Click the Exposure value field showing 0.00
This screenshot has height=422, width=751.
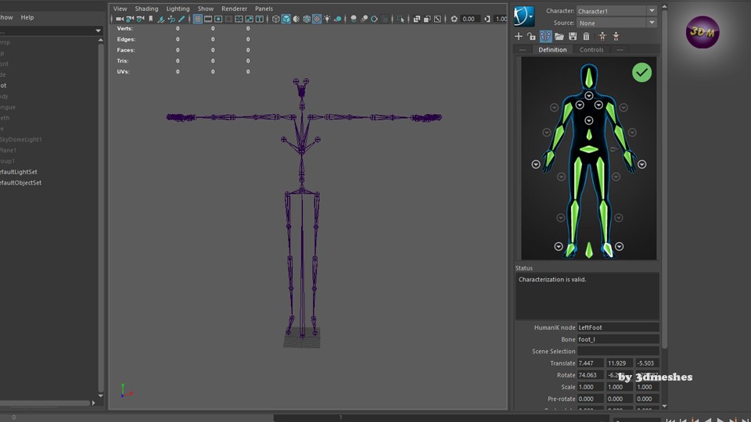point(470,19)
